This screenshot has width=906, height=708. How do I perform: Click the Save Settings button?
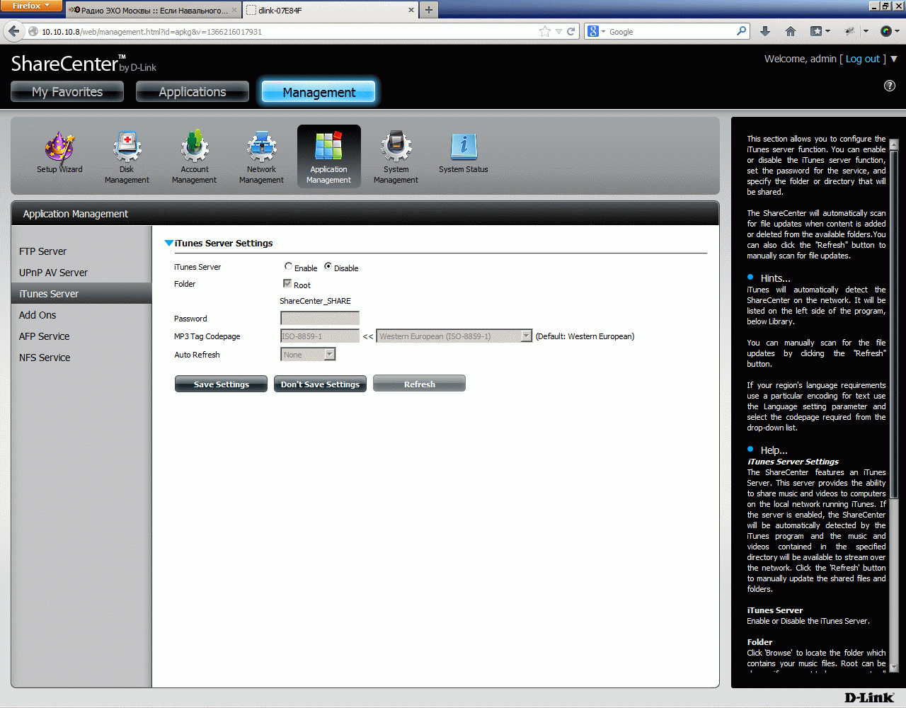(221, 384)
